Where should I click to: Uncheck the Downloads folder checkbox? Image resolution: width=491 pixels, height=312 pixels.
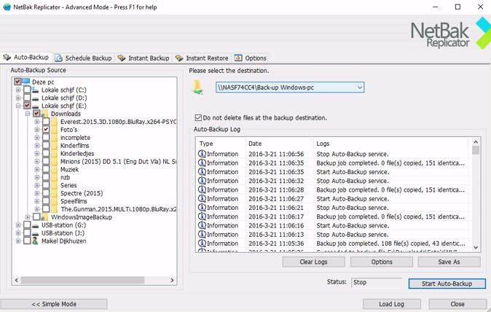click(x=36, y=114)
